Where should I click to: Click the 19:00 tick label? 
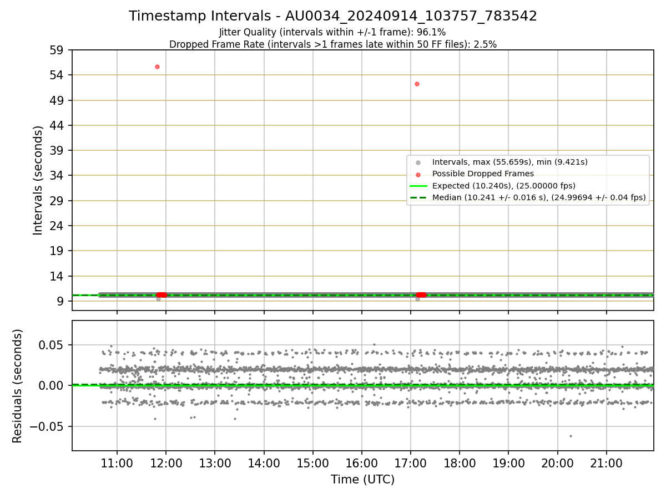pyautogui.click(x=508, y=464)
